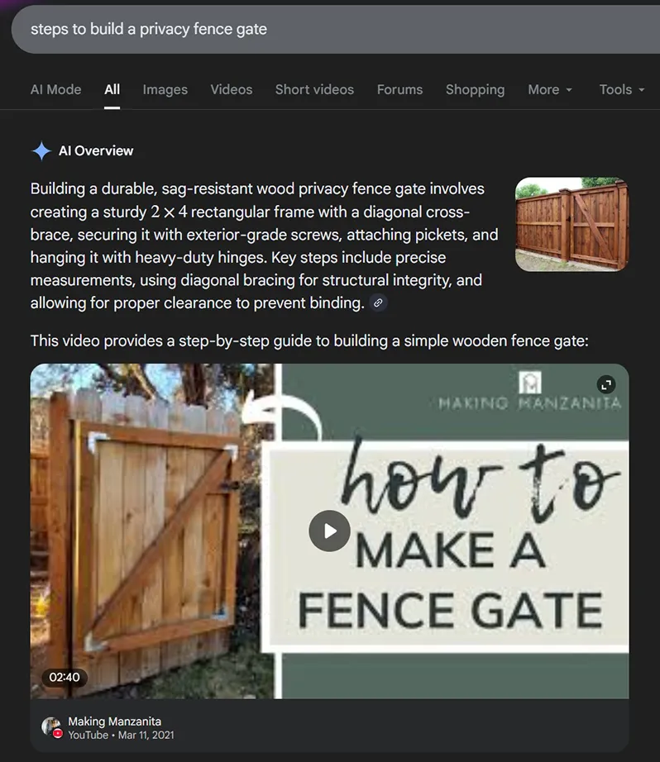Play the fence gate video

click(329, 531)
